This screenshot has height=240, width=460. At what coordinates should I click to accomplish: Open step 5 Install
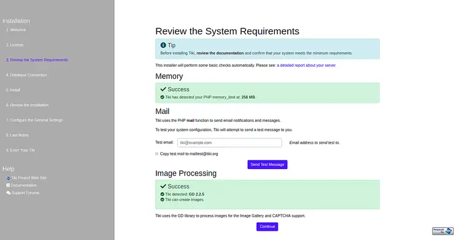(x=13, y=90)
